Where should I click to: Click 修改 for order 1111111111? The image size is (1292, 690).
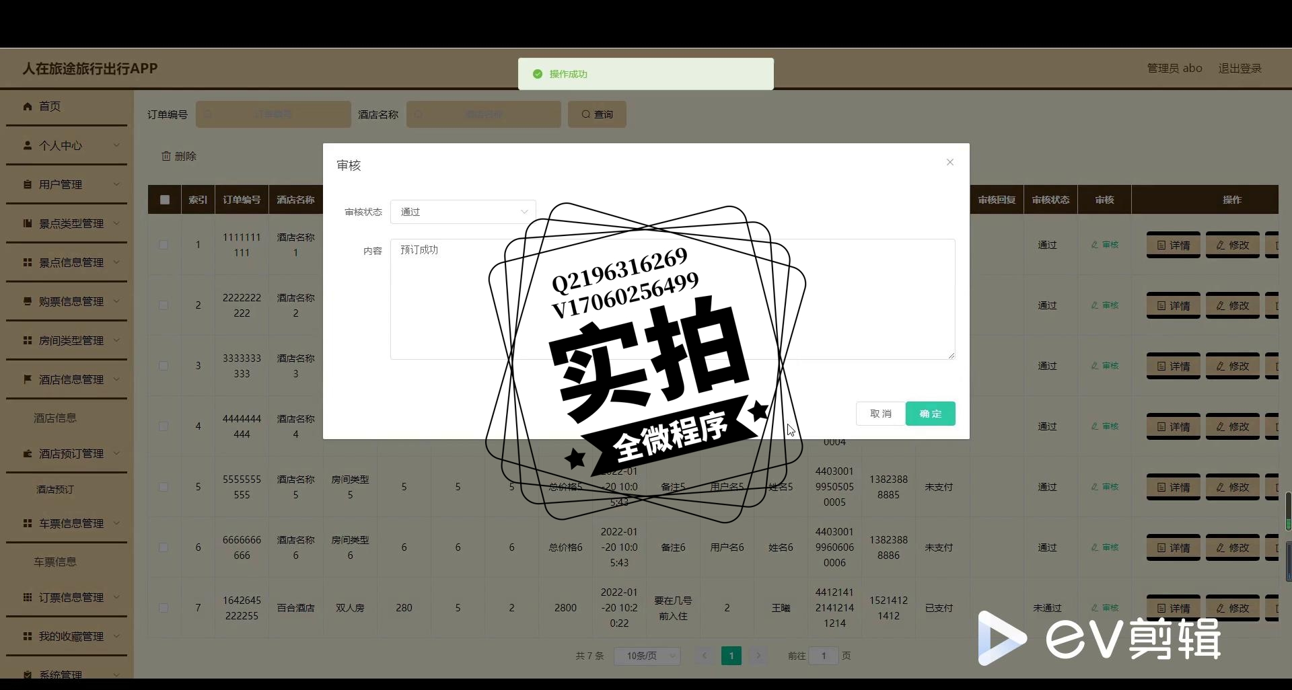pos(1232,245)
